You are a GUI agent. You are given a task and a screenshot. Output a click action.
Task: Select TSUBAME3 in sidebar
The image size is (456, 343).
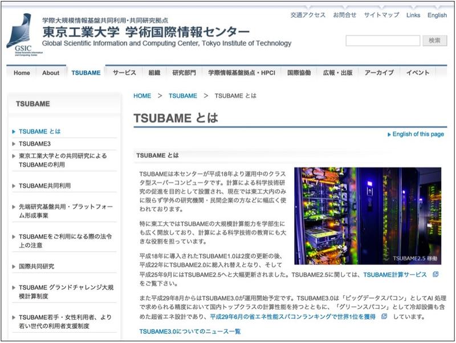tap(35, 144)
